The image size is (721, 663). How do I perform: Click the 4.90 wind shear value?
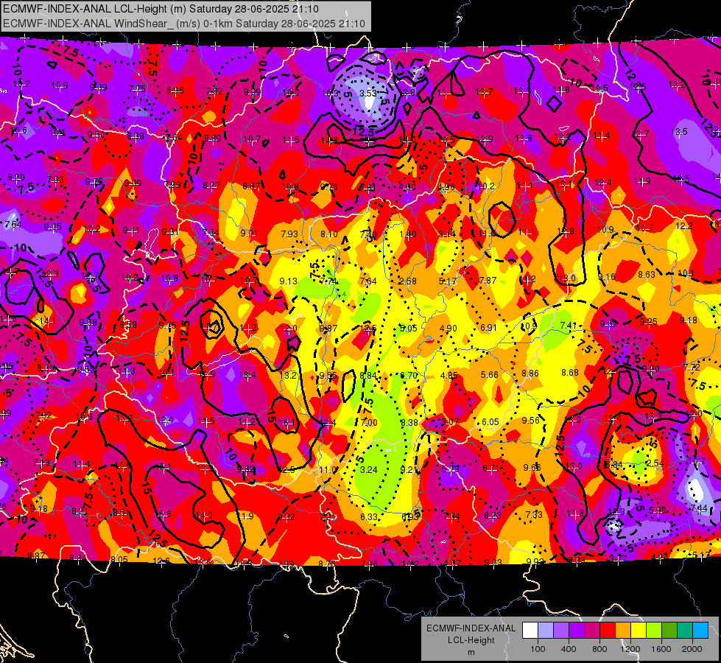449,329
